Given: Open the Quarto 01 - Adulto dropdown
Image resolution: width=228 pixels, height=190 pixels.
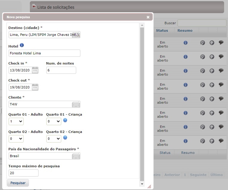Looking at the screenshot, I should click(16, 121).
